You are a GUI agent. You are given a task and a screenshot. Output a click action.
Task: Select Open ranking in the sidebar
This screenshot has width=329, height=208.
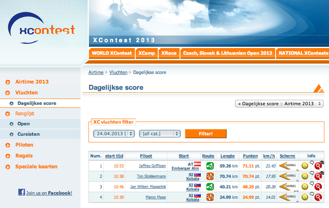pyautogui.click(x=23, y=124)
